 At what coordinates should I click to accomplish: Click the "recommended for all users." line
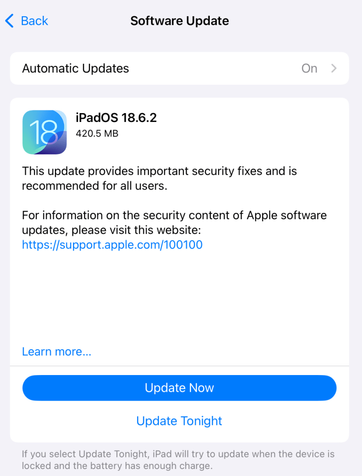[x=94, y=186]
